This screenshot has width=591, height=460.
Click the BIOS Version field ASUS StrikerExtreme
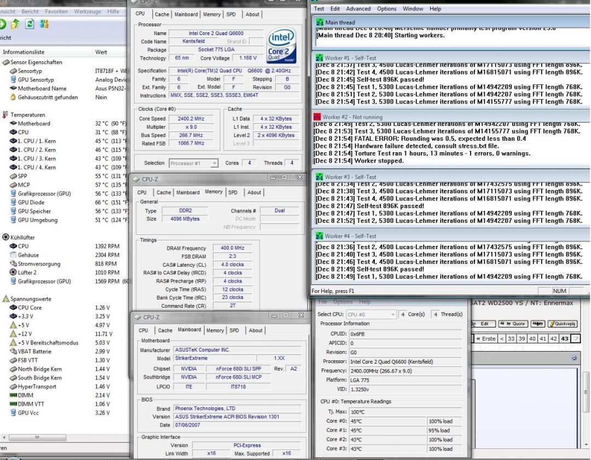(x=237, y=417)
